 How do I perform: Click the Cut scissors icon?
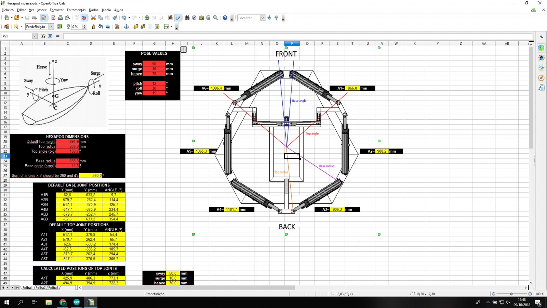pos(93,18)
